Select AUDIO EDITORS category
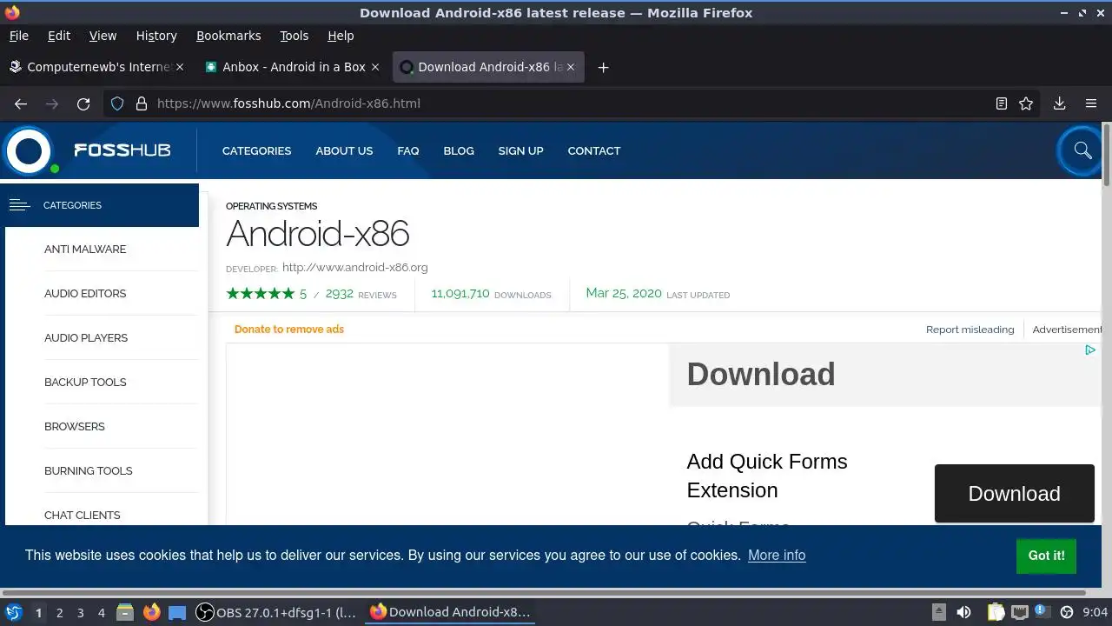Image resolution: width=1112 pixels, height=626 pixels. (85, 293)
